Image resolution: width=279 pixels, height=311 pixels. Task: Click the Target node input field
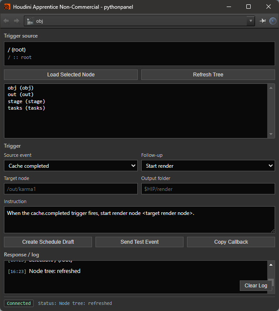pyautogui.click(x=71, y=189)
